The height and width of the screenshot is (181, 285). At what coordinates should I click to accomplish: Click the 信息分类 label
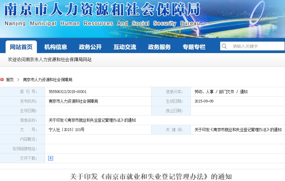[x=174, y=92]
